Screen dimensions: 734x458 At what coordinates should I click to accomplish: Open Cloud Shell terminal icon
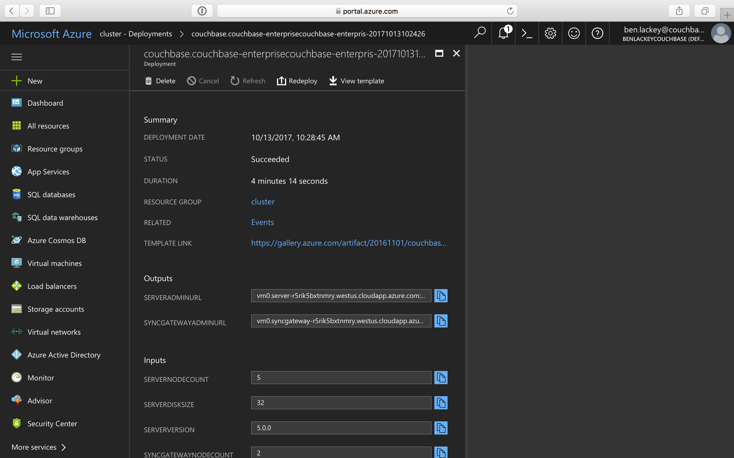point(527,33)
